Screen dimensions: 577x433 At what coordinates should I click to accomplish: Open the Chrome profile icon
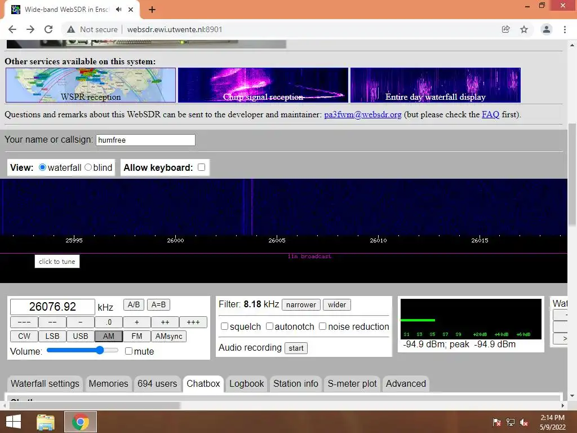(x=547, y=29)
